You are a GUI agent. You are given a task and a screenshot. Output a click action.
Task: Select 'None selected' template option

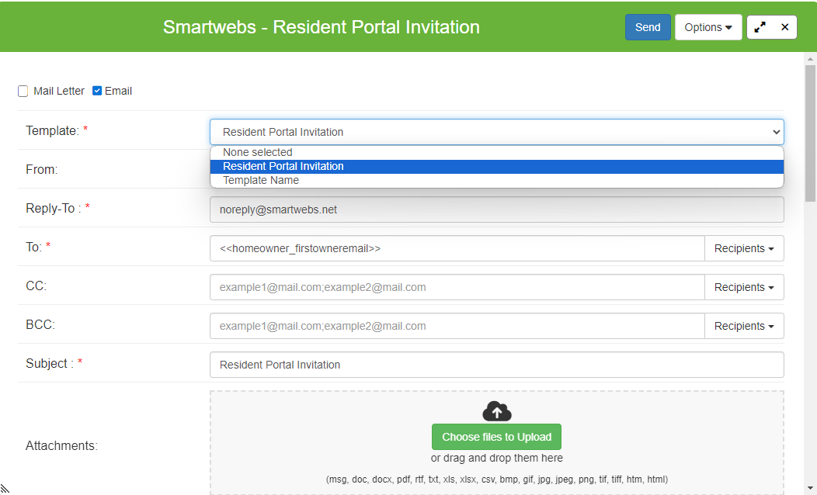coord(258,153)
